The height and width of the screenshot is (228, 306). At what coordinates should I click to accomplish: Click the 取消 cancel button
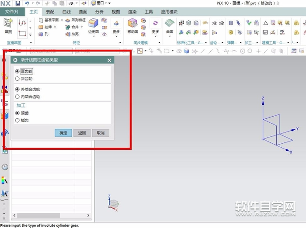[x=101, y=133]
